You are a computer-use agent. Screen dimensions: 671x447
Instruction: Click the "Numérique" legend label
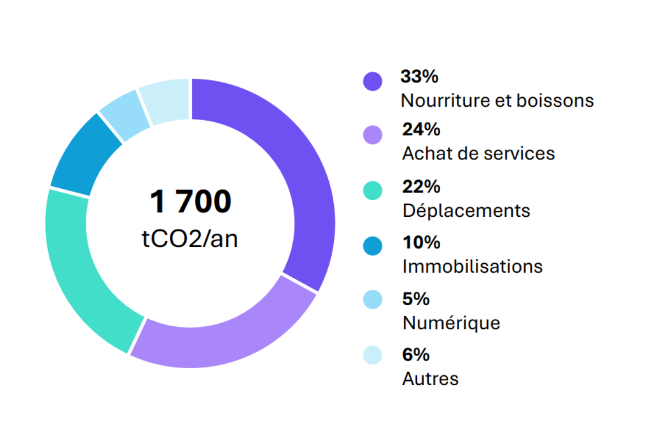(x=451, y=323)
